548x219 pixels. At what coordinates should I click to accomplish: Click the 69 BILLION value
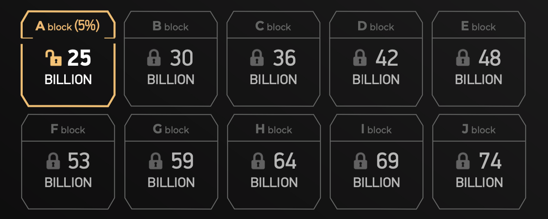point(377,172)
